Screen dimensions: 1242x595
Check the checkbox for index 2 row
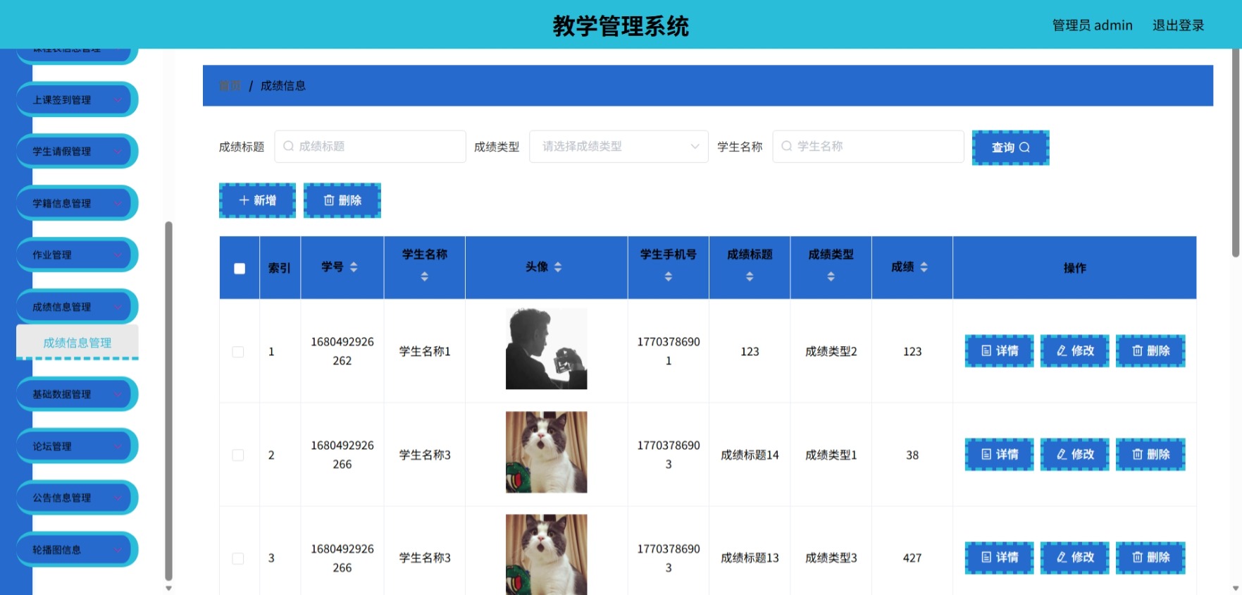[238, 455]
